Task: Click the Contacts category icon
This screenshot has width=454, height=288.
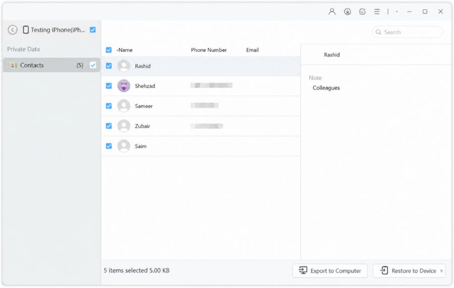Action: [13, 65]
